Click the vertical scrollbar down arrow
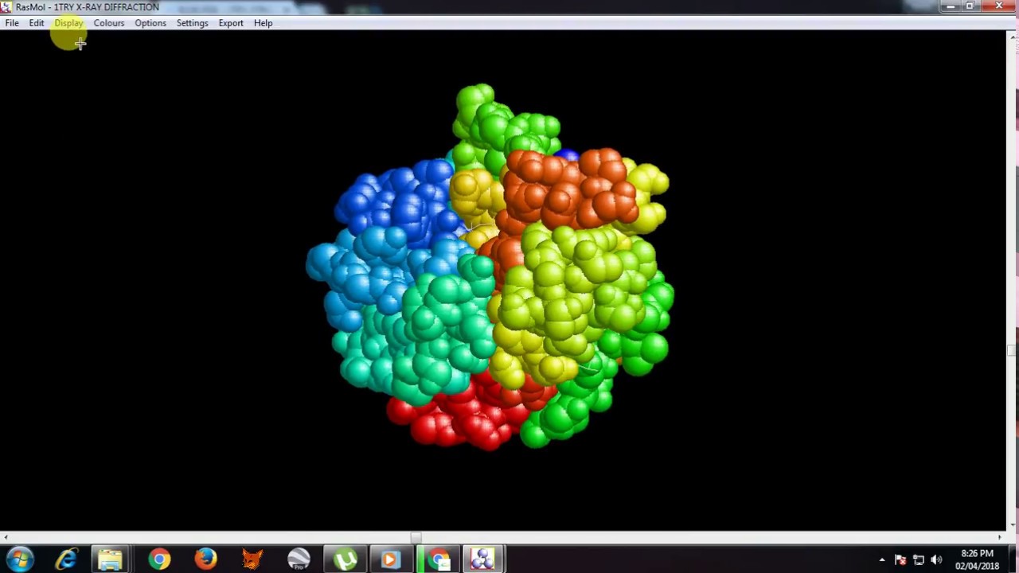 pos(1013,525)
